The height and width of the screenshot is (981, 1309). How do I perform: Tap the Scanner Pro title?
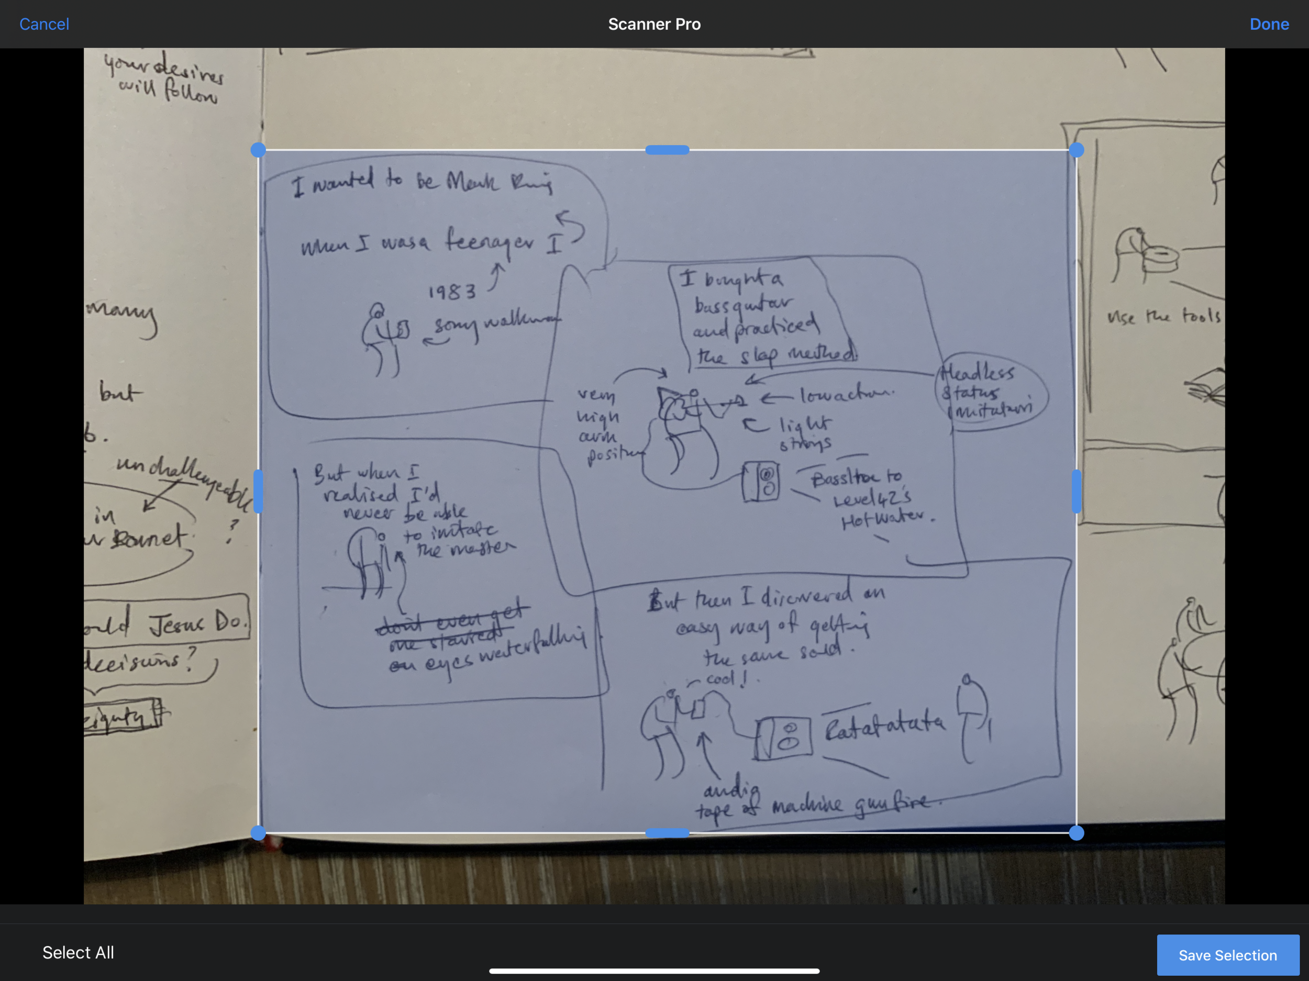click(x=654, y=24)
